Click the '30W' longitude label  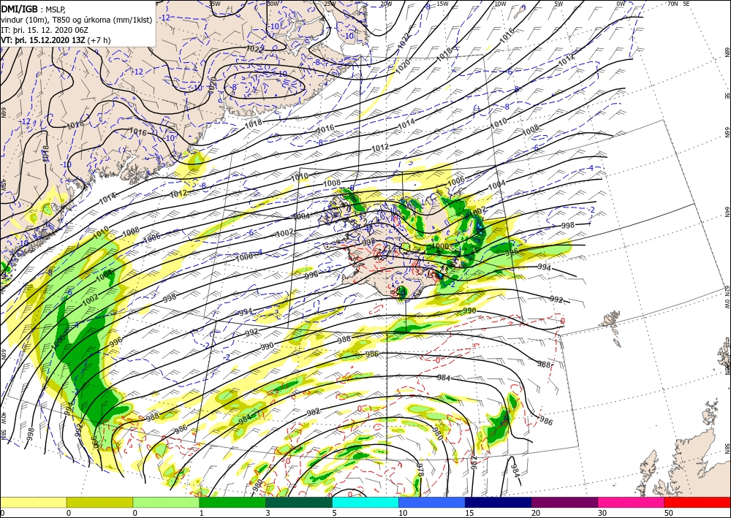click(273, 4)
